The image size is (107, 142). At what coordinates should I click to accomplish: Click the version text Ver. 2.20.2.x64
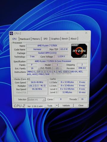(35, 106)
